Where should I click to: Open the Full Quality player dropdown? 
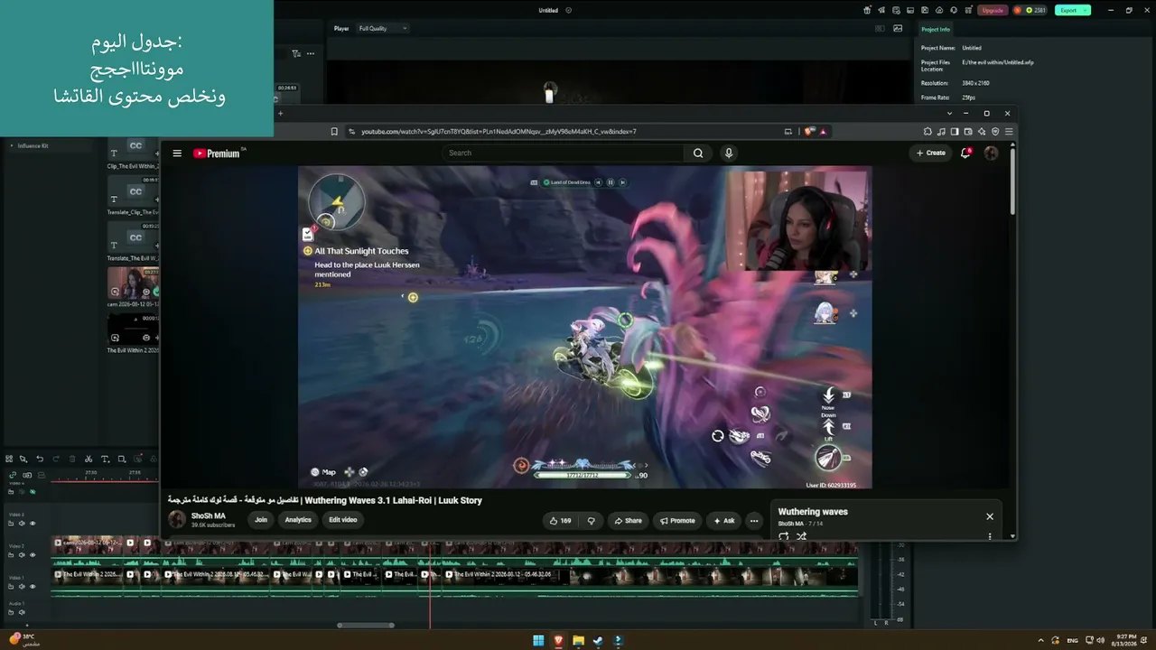383,29
